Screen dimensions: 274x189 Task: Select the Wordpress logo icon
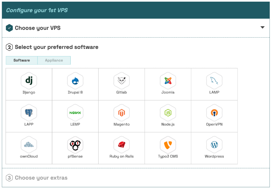point(214,145)
